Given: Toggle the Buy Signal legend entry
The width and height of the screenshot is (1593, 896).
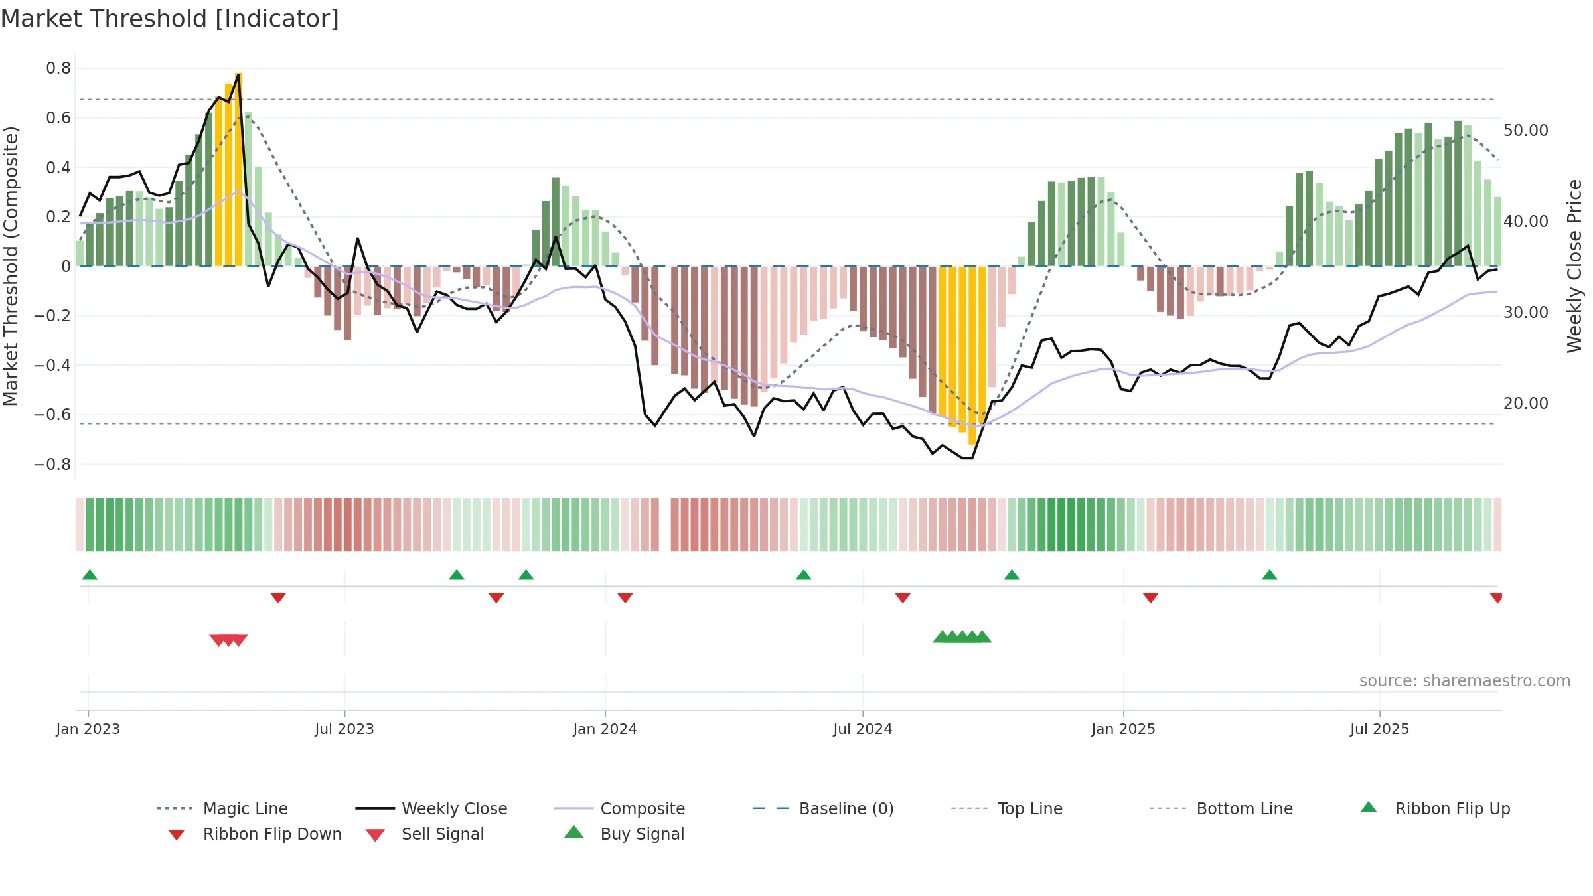Looking at the screenshot, I should pos(624,834).
